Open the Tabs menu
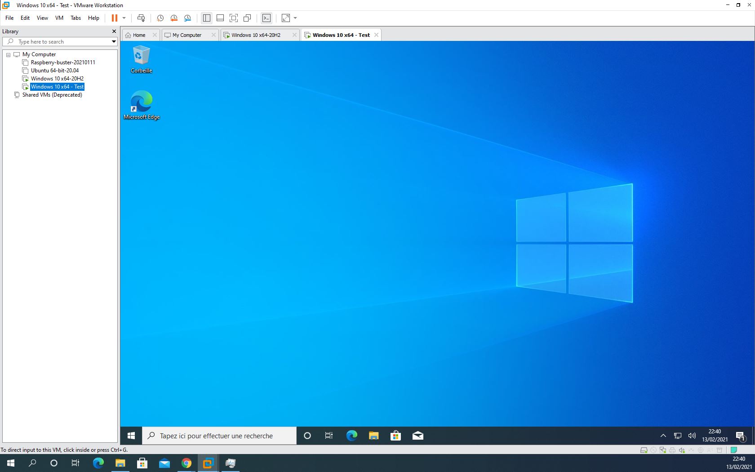755x472 pixels. tap(76, 18)
